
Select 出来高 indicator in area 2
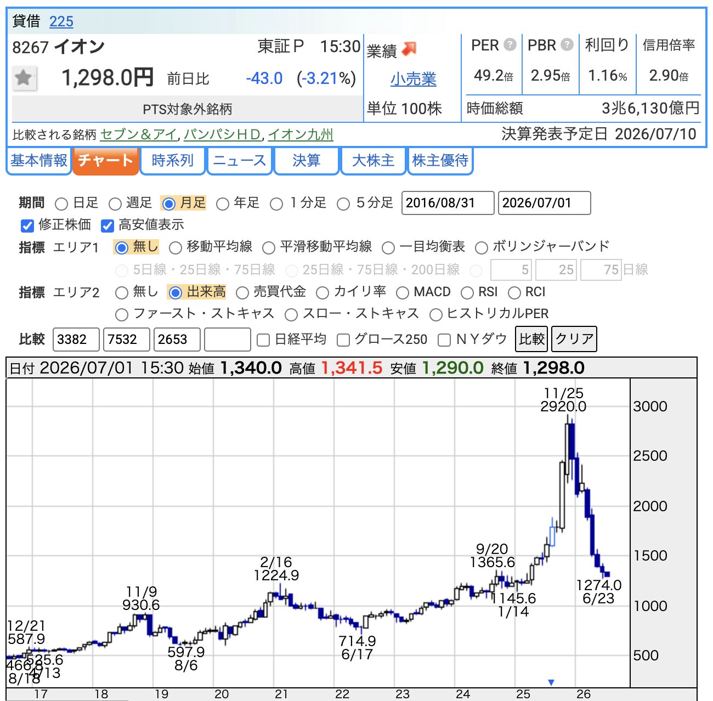(x=176, y=293)
